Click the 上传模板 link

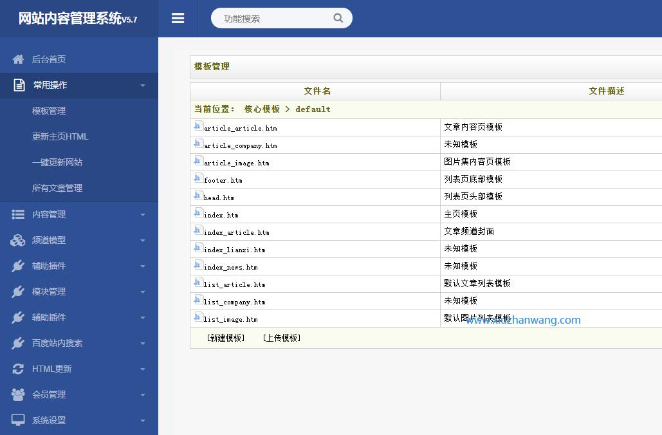[x=282, y=338]
